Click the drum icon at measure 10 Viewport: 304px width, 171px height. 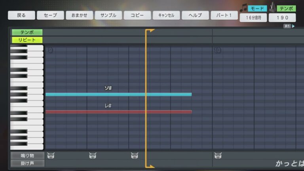click(x=218, y=156)
